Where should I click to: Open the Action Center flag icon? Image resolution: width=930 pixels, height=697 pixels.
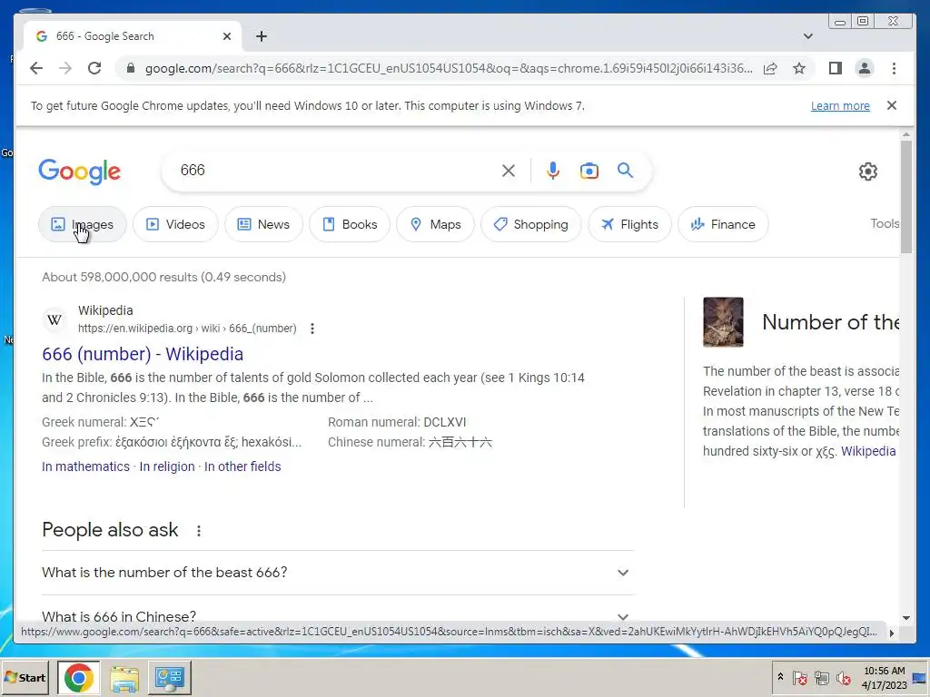[x=799, y=677]
